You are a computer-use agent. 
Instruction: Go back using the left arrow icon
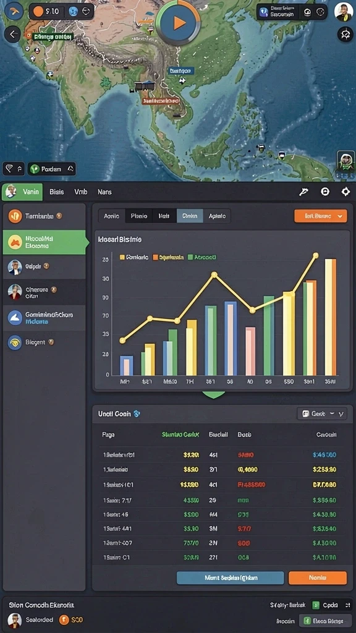(x=12, y=35)
